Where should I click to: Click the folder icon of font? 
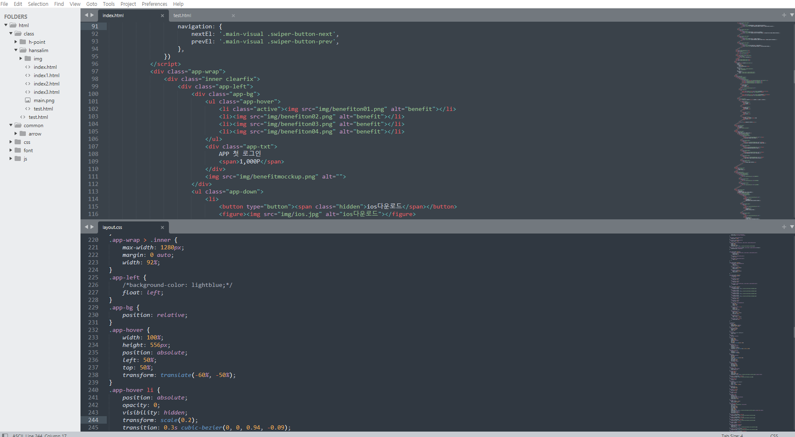(x=18, y=150)
